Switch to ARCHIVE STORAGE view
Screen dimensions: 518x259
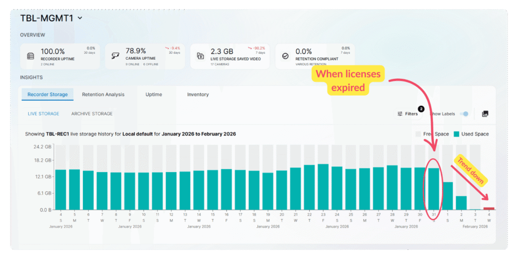(x=92, y=114)
